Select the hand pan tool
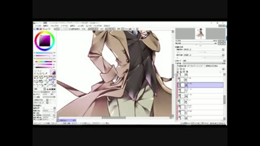The height and width of the screenshot is (146, 260). pyautogui.click(x=43, y=74)
